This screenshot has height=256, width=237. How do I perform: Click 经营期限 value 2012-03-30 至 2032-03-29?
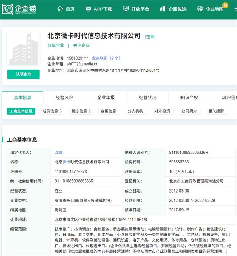[x=192, y=201]
